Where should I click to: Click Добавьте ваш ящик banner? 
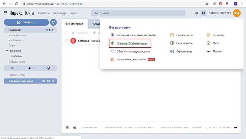[30, 81]
